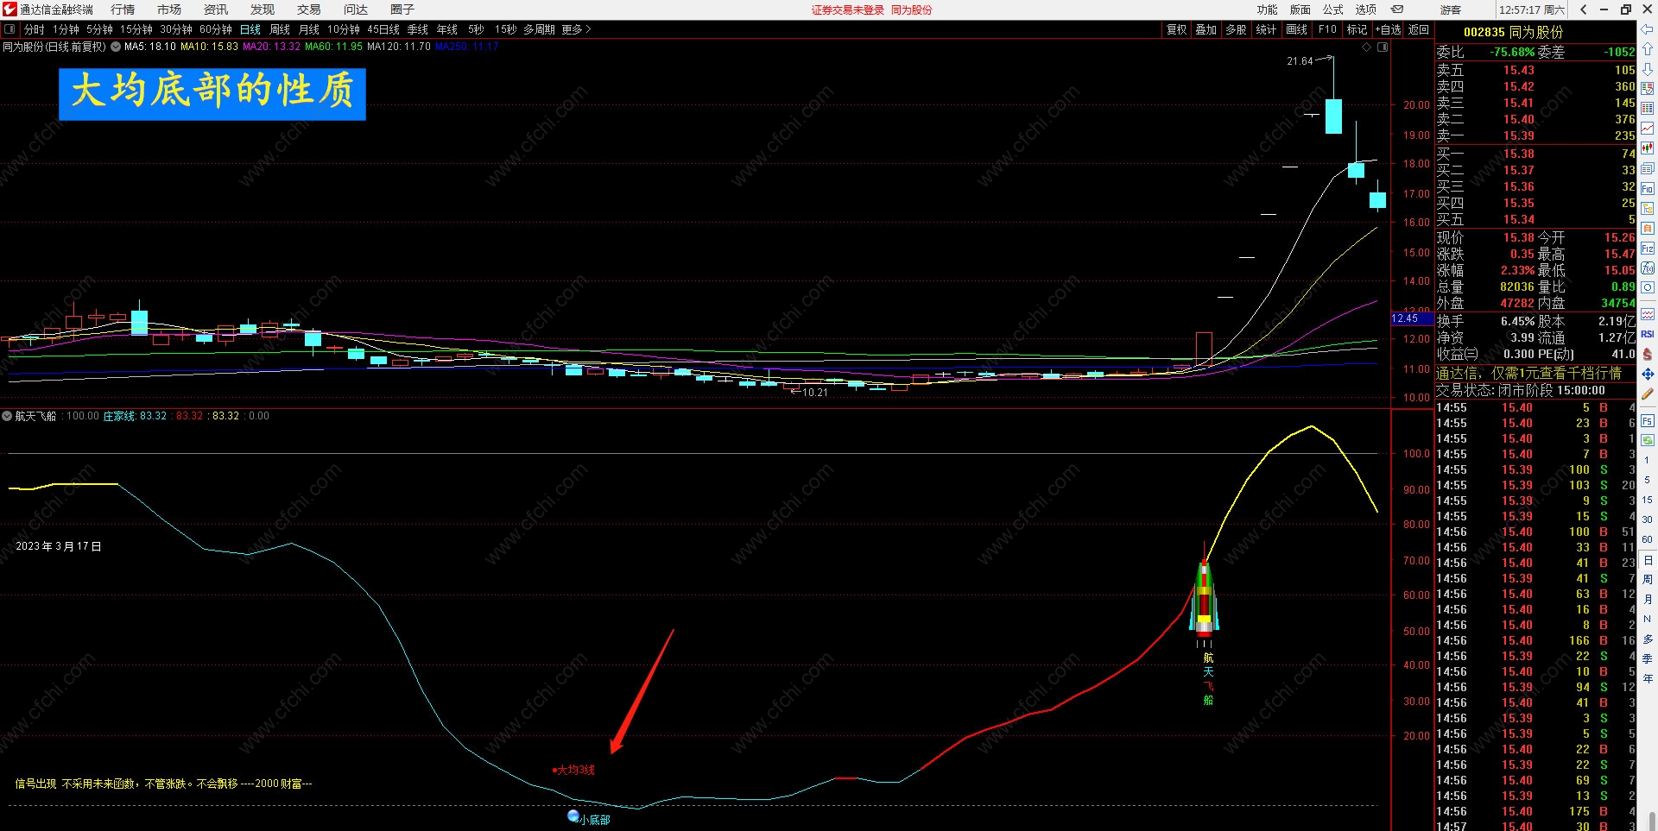This screenshot has height=831, width=1658.
Task: Click the tree structure icon in sidebar
Action: click(x=1648, y=208)
